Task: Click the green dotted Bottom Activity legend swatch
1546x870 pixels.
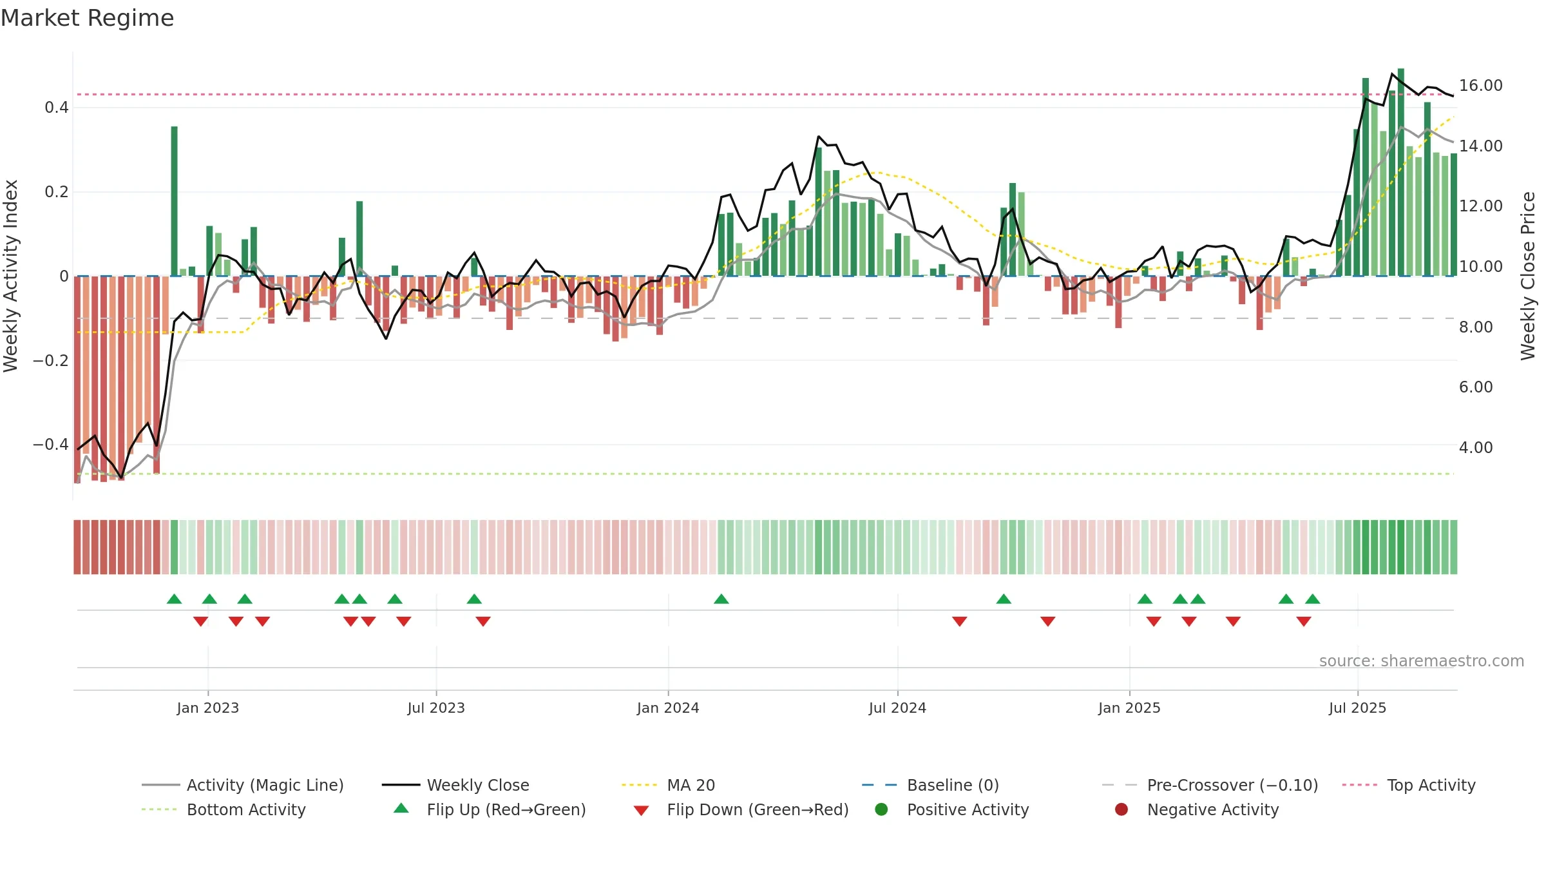Action: (x=159, y=809)
